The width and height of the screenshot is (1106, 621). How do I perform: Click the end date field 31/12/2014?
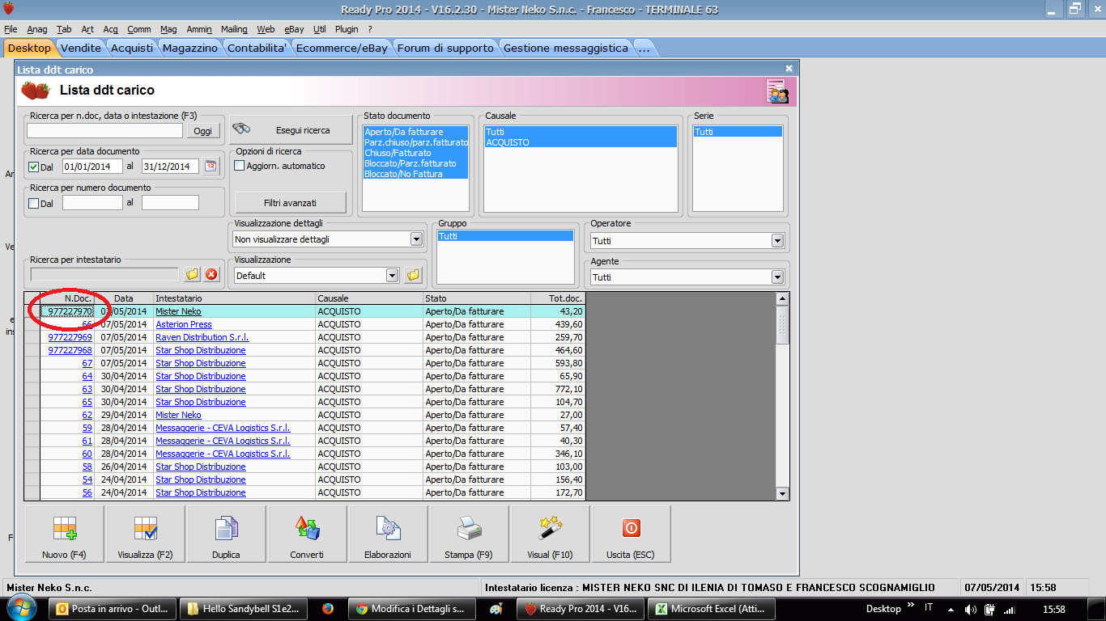[170, 166]
